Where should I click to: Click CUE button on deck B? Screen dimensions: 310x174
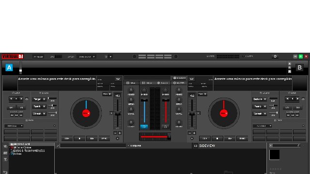204,139
